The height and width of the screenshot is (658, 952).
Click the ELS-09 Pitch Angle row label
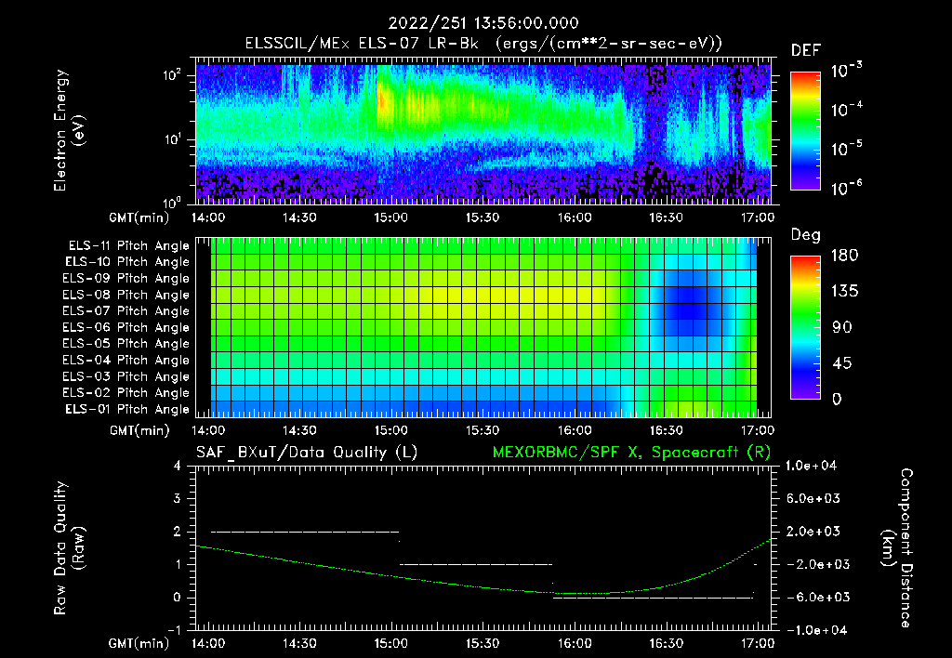coord(126,279)
